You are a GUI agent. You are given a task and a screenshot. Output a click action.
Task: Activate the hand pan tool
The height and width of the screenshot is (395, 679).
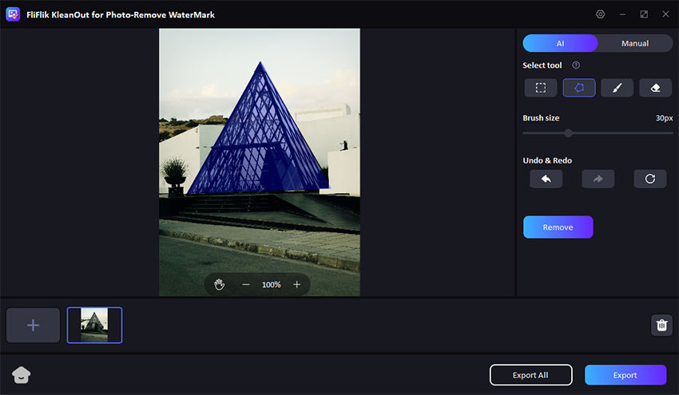220,285
